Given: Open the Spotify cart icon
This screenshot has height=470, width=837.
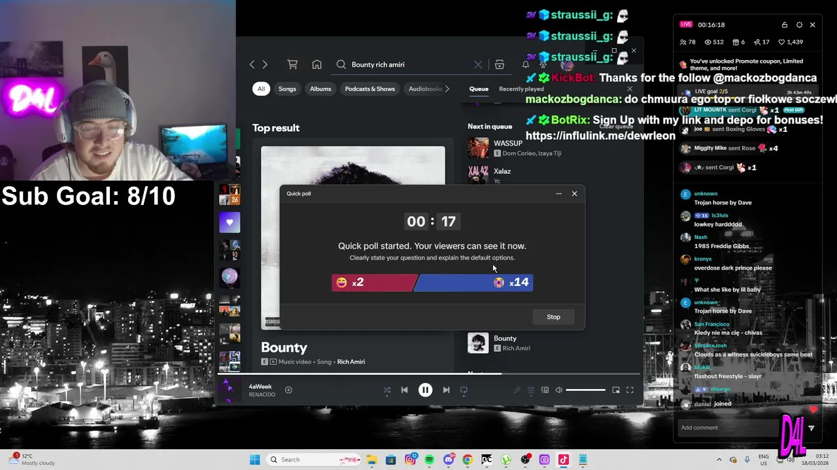Looking at the screenshot, I should [292, 65].
